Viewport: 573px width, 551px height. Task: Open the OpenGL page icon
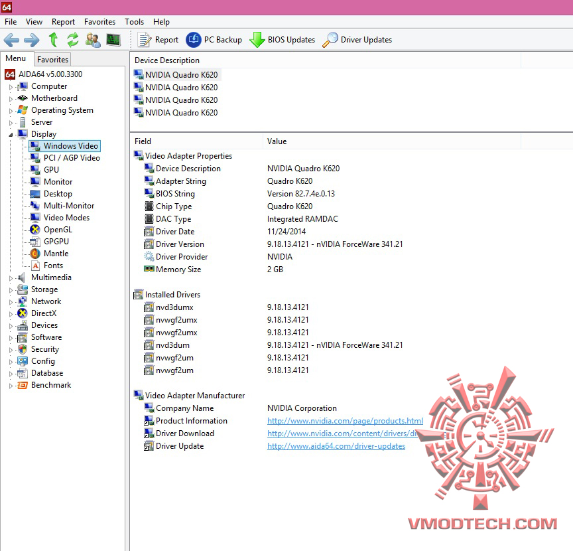coord(35,230)
